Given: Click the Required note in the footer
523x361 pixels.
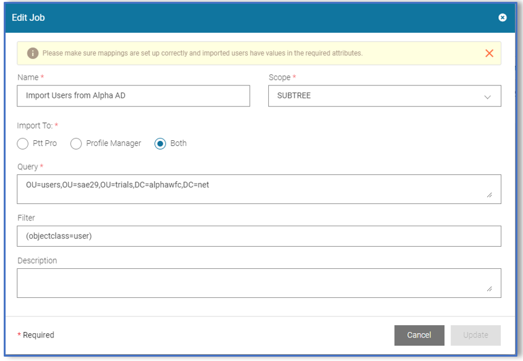Looking at the screenshot, I should (x=36, y=335).
